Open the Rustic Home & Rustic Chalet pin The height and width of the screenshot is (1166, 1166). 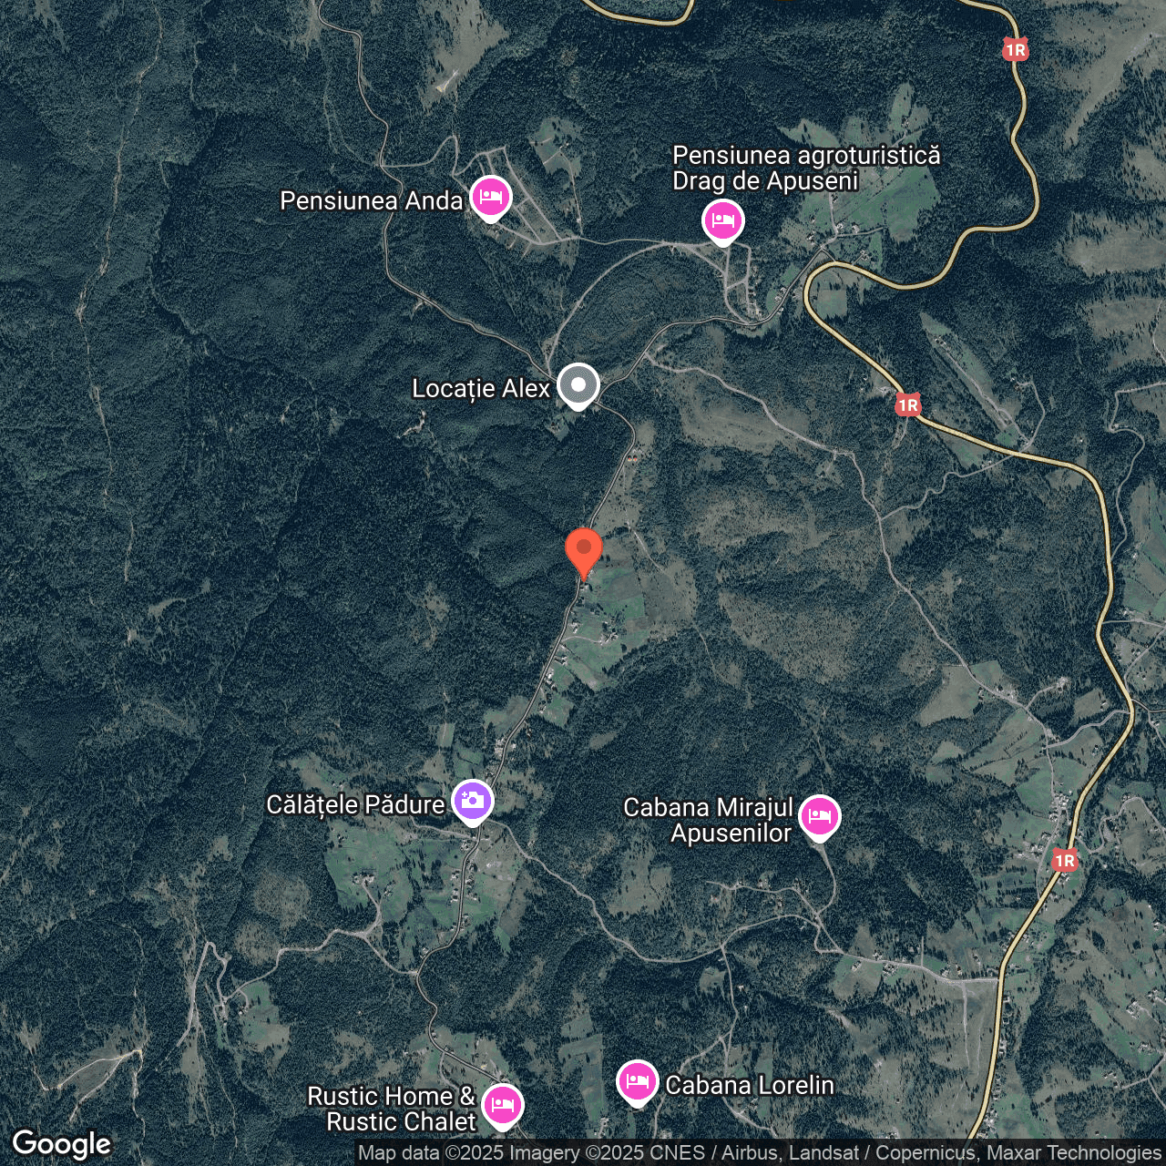coord(503,1107)
